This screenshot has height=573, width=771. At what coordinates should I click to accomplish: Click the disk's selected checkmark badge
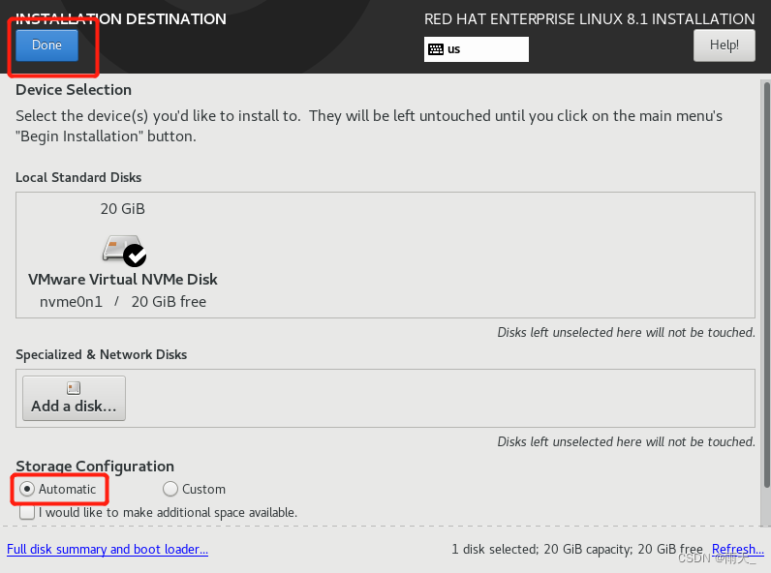pyautogui.click(x=135, y=256)
